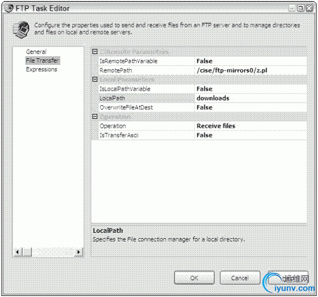
Task: Select the OverwriteFileAtDest property name
Action: (126, 107)
